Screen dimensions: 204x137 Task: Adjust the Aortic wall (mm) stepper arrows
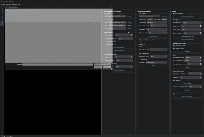pos(200,33)
